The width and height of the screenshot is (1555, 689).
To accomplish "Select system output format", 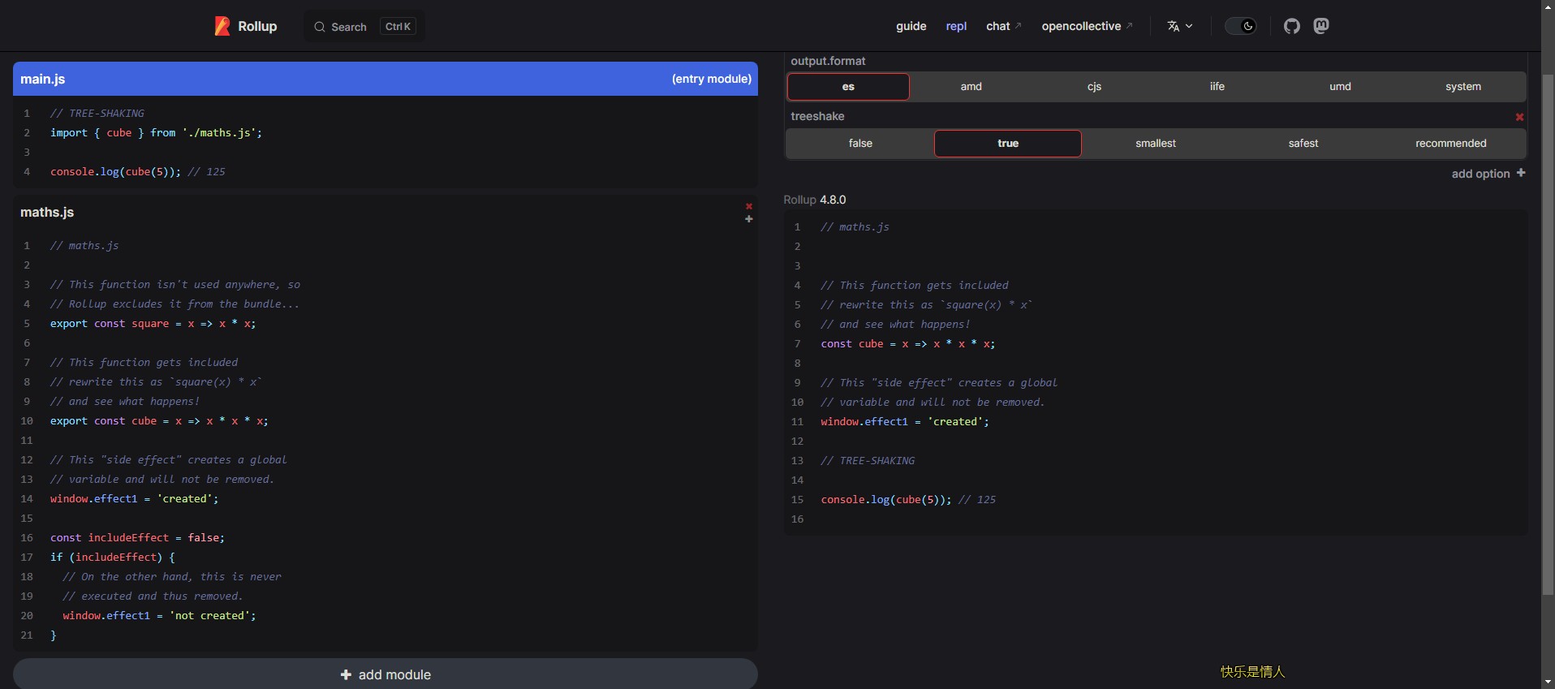I will 1463,87.
